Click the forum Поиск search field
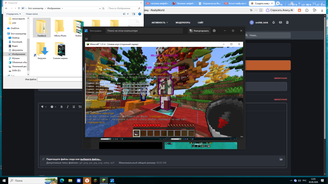328x184 pixels. click(x=268, y=35)
